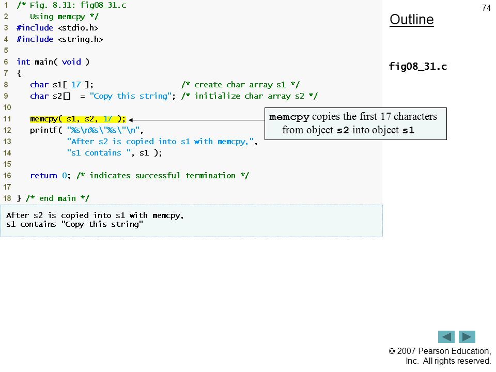The image size is (496, 372).
Task: Select the end main comment line
Action: tap(53, 198)
